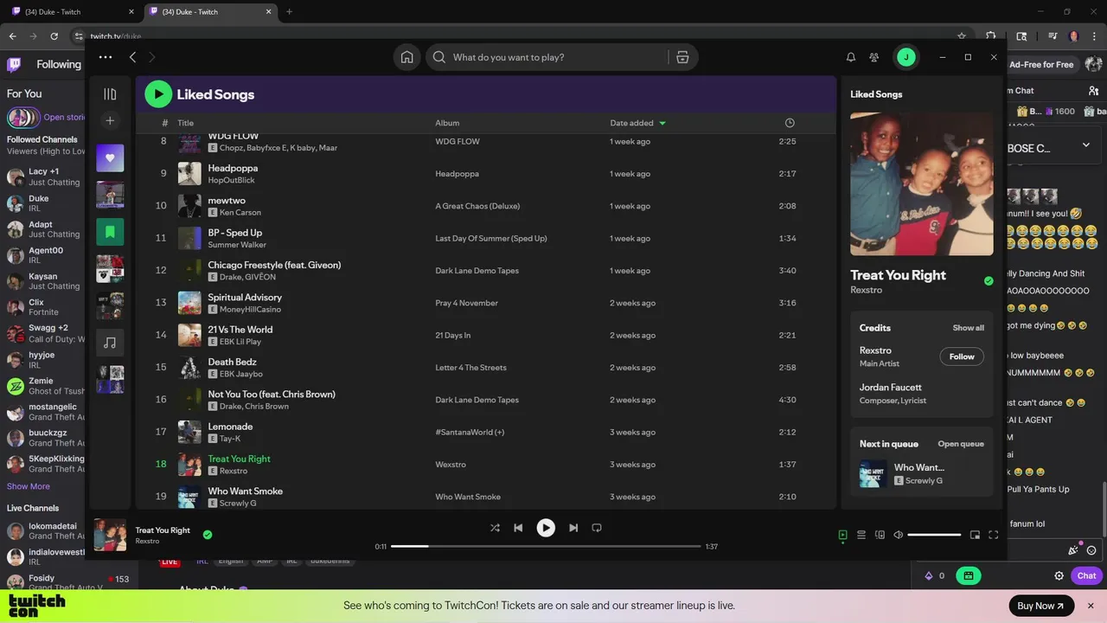Open artist Ken Carson link
The height and width of the screenshot is (623, 1107).
click(240, 213)
